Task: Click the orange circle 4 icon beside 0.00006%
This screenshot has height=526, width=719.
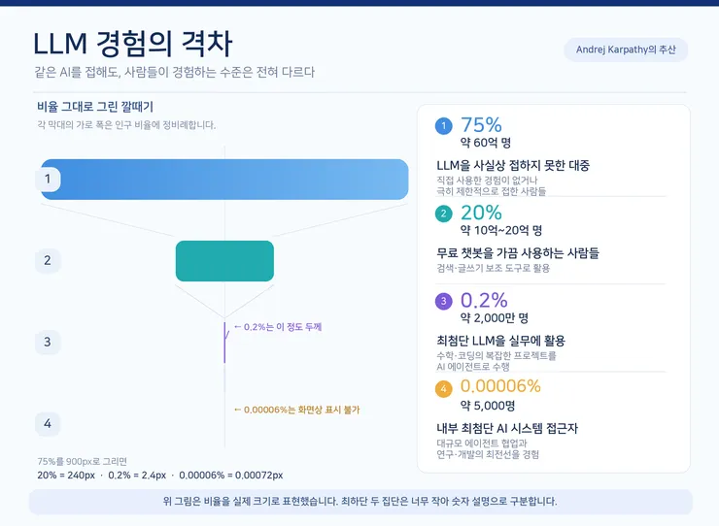Action: pyautogui.click(x=443, y=389)
